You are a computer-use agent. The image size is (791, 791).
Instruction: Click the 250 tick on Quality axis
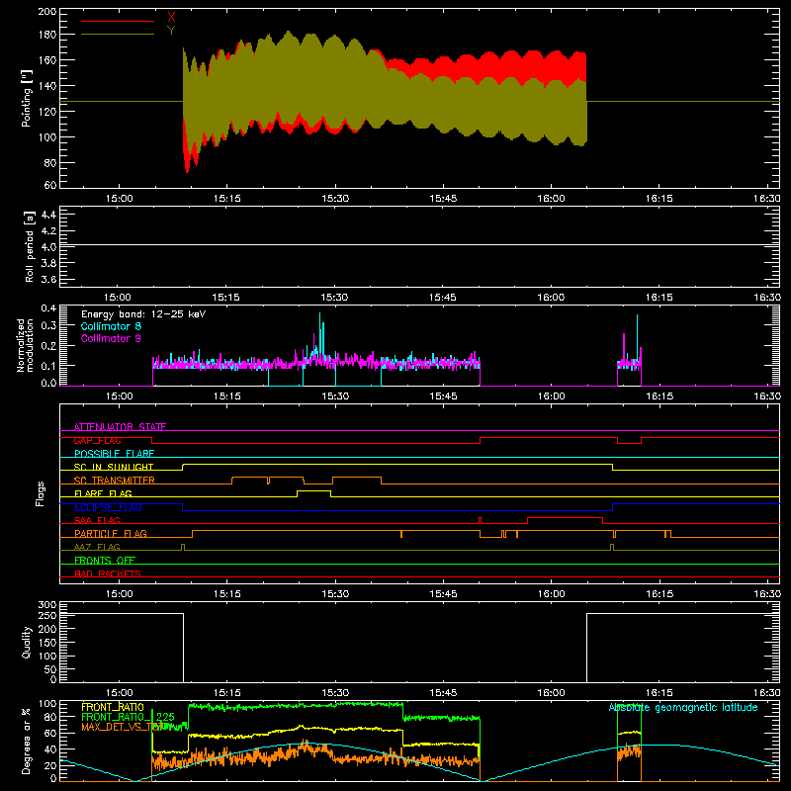pyautogui.click(x=46, y=615)
